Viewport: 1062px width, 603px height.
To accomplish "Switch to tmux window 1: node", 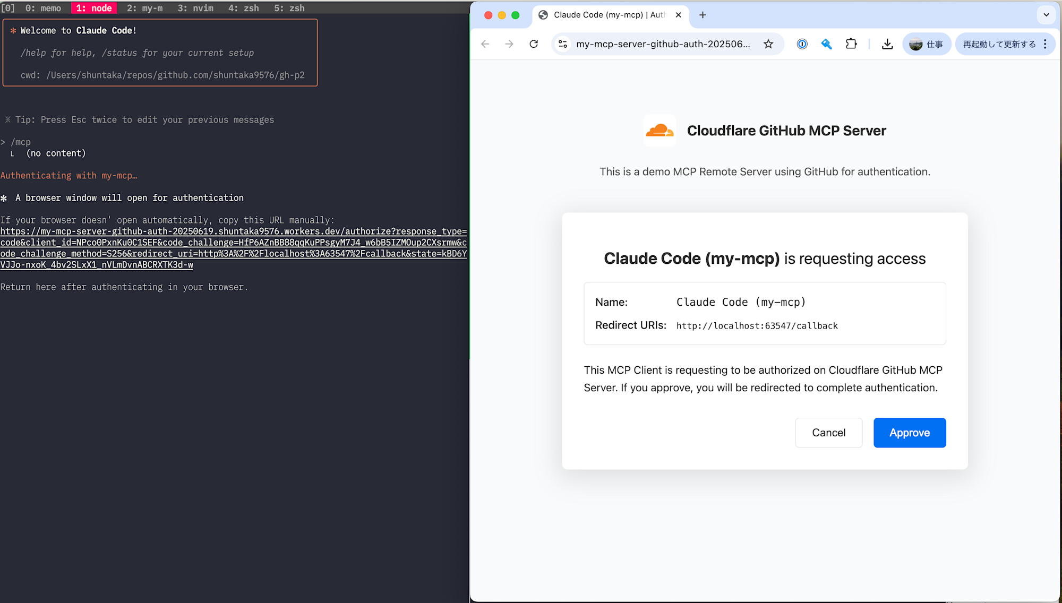I will tap(94, 8).
